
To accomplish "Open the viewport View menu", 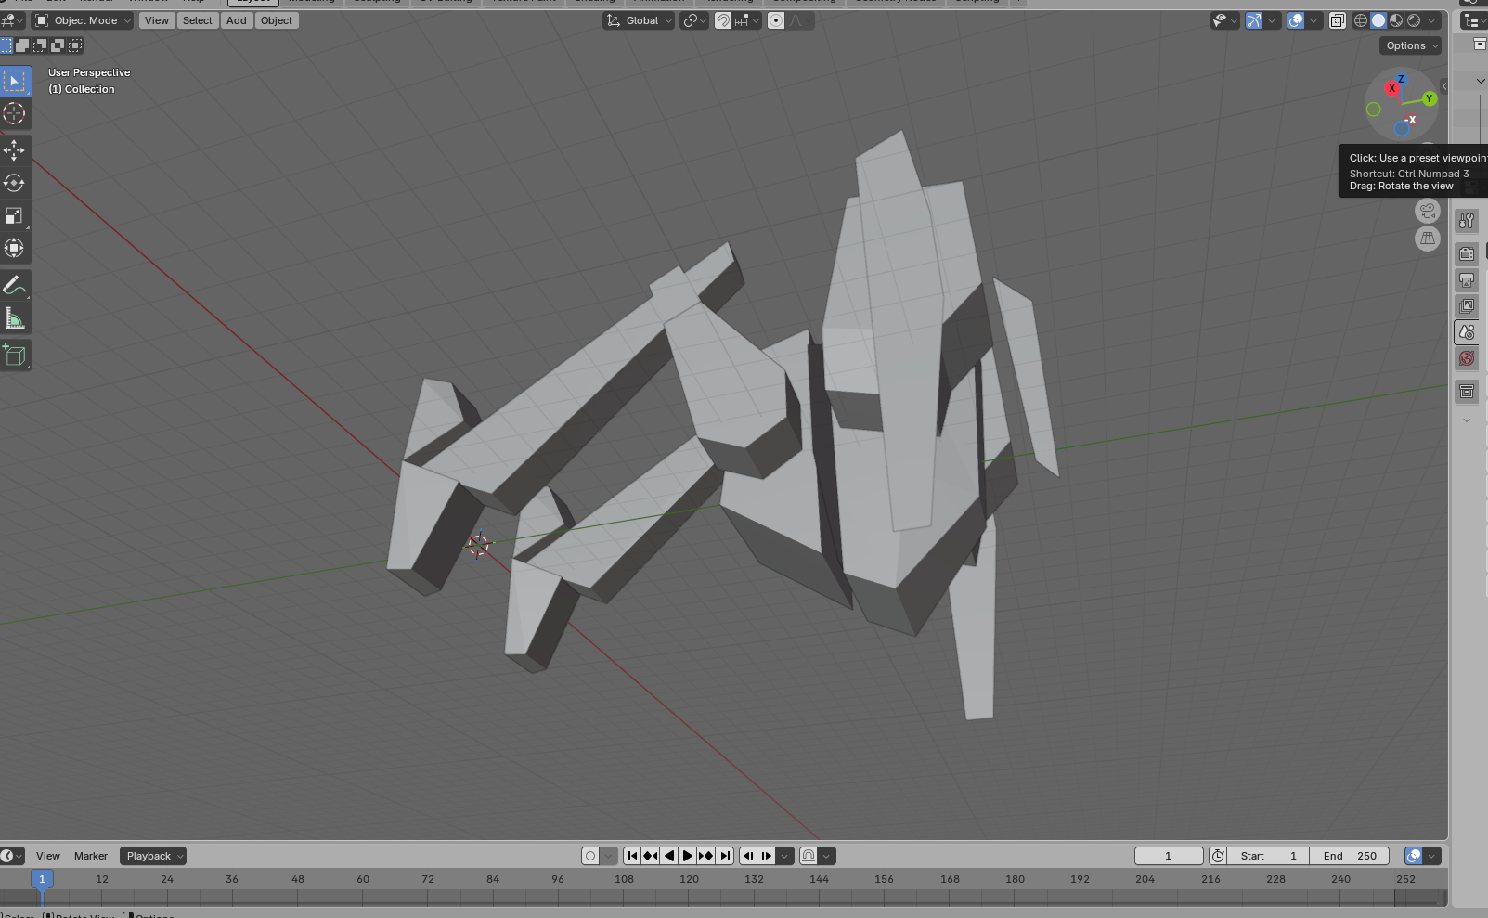I will point(157,20).
